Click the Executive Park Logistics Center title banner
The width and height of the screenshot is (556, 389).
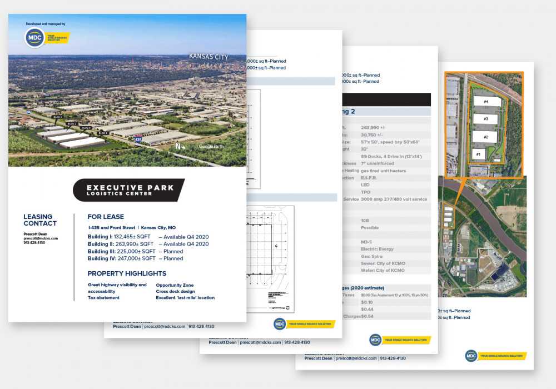[129, 190]
